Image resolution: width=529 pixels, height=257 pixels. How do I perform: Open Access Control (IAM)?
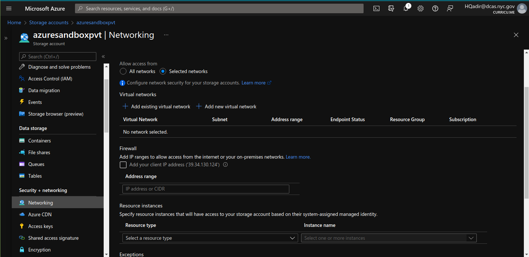coord(50,79)
